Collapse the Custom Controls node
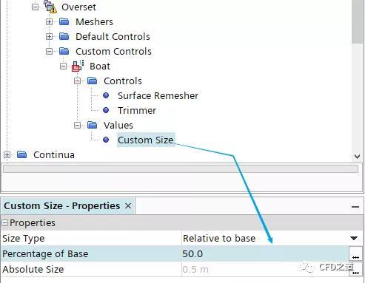The height and width of the screenshot is (283, 365). click(x=49, y=51)
